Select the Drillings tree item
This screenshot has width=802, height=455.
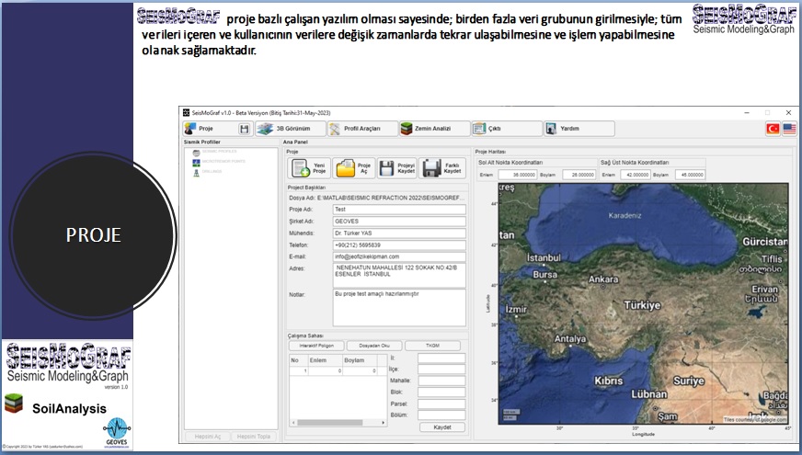click(x=208, y=172)
